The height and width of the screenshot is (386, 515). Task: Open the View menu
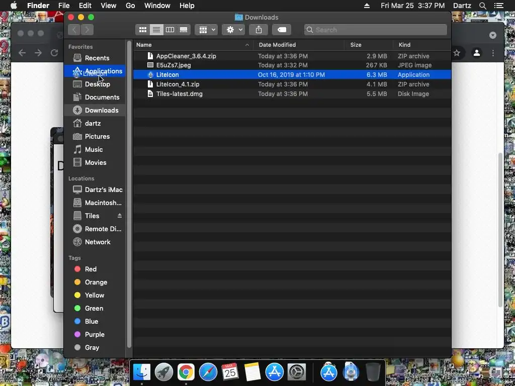coord(109,6)
